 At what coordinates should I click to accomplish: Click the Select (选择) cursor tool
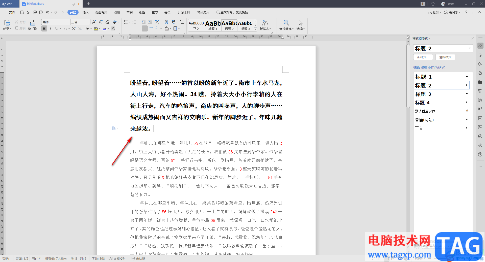point(300,25)
